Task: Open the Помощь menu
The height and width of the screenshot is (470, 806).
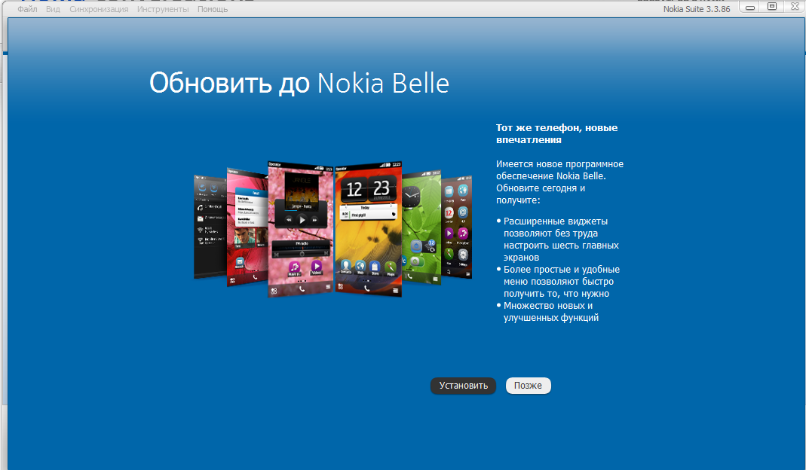Action: (x=213, y=9)
